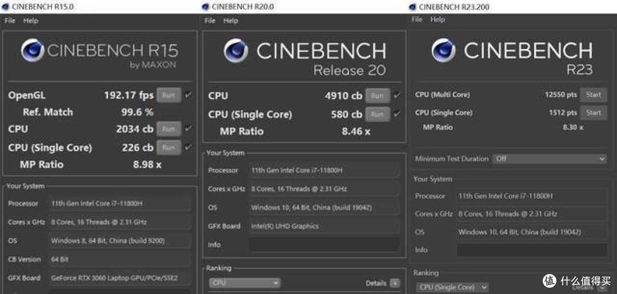The height and width of the screenshot is (294, 617).
Task: Toggle CPU (Single Core) checkbox in R15
Action: pyautogui.click(x=188, y=147)
